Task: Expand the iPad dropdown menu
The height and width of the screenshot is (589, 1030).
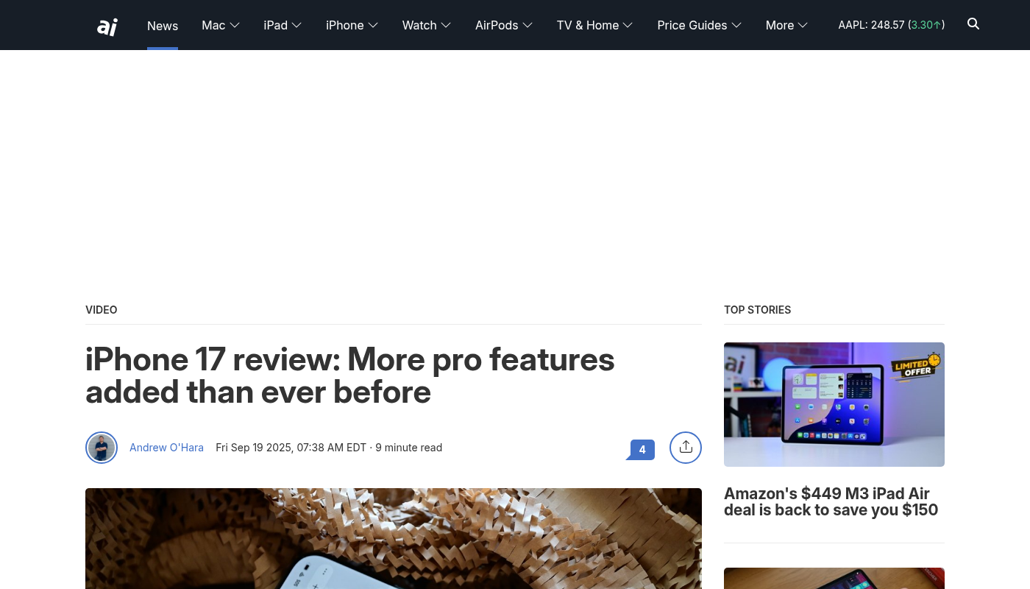Action: coord(283,25)
